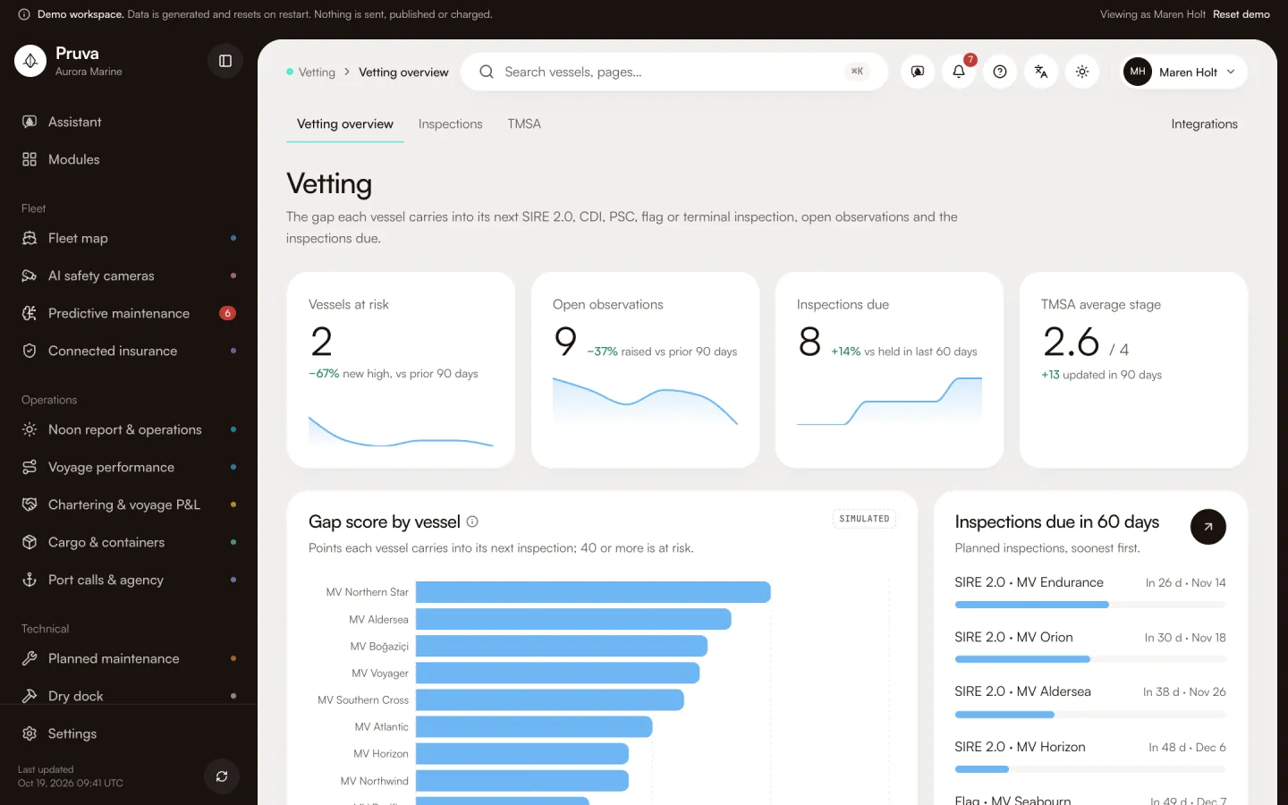Open Planned maintenance
This screenshot has height=805, width=1288.
coord(129,658)
